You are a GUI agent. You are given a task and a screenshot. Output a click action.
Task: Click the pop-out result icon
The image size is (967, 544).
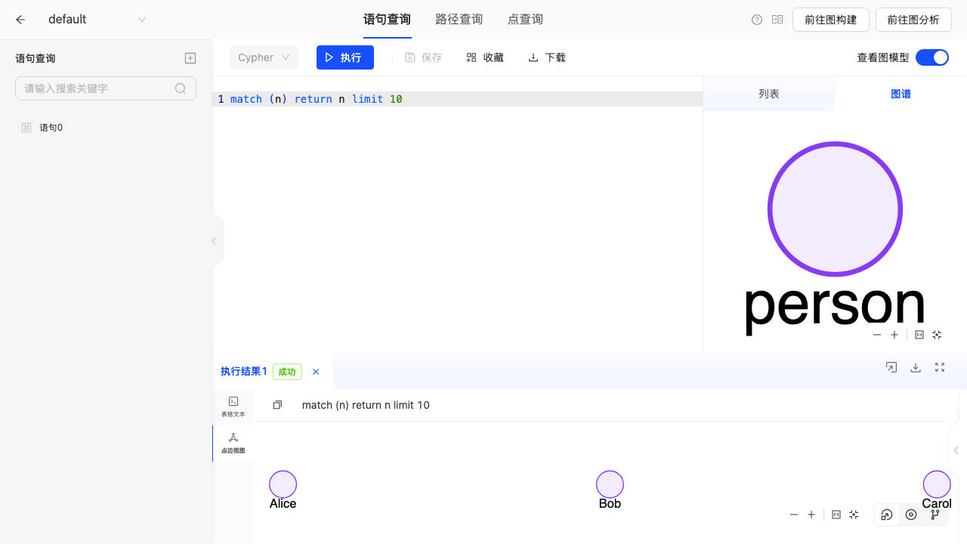[891, 367]
